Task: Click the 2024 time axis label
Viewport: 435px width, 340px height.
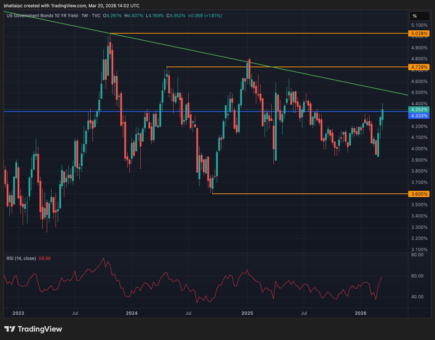Action: [x=132, y=313]
